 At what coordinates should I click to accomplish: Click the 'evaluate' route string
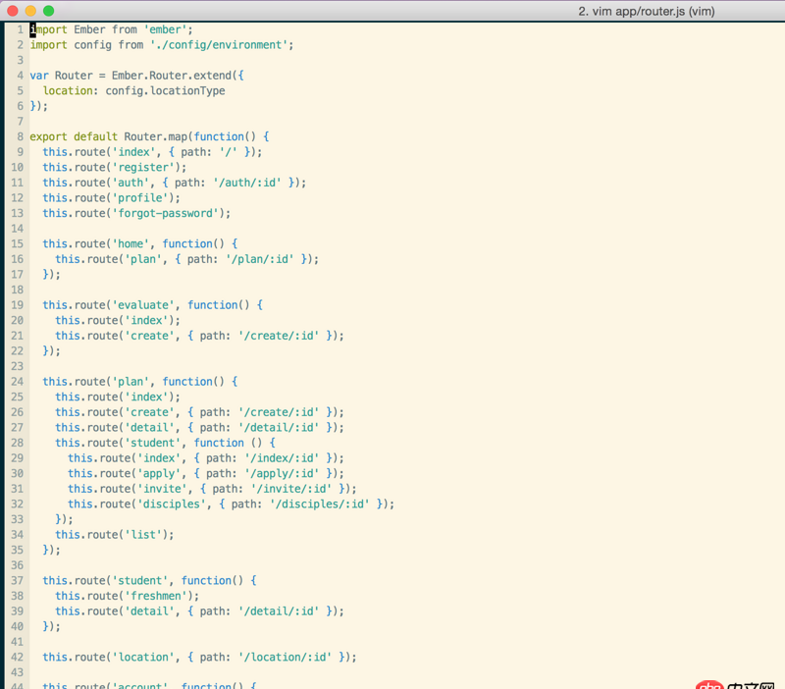click(x=143, y=305)
